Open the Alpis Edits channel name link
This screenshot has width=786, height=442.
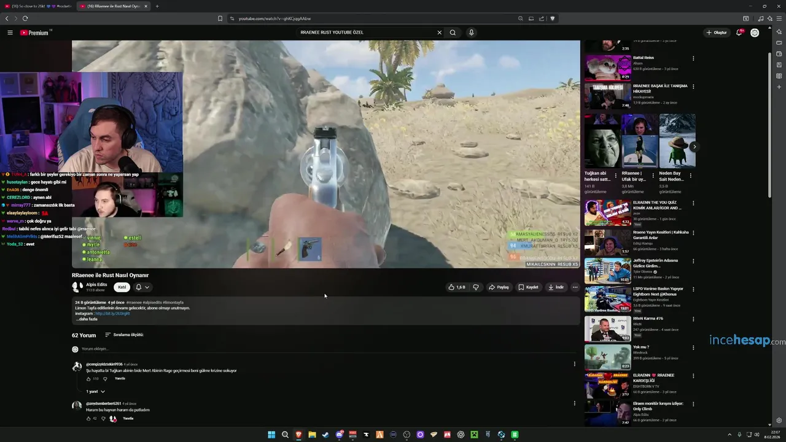[96, 285]
